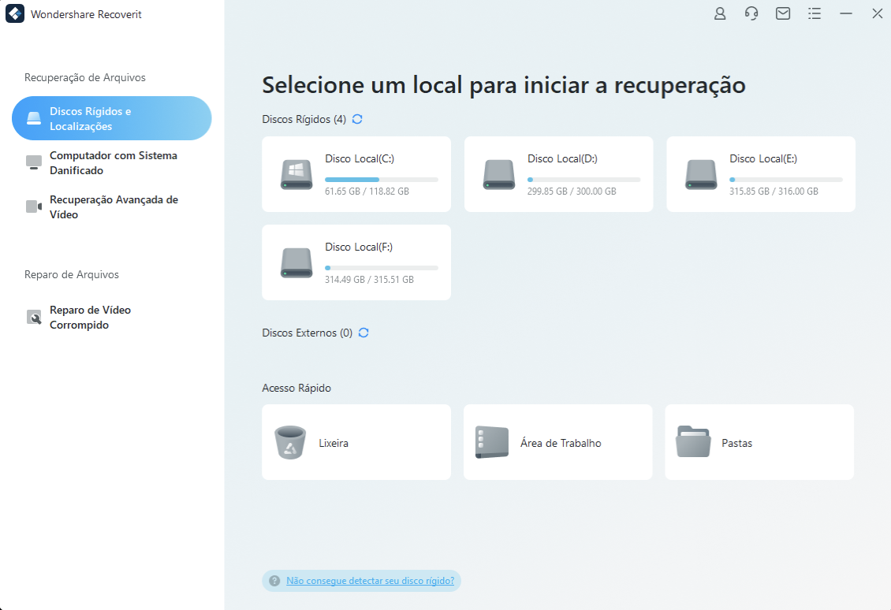Refresh the Discos Externos list
Screen dimensions: 891x610
pos(363,333)
